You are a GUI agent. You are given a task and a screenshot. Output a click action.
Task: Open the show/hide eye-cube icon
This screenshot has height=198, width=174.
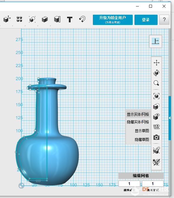click(156, 116)
